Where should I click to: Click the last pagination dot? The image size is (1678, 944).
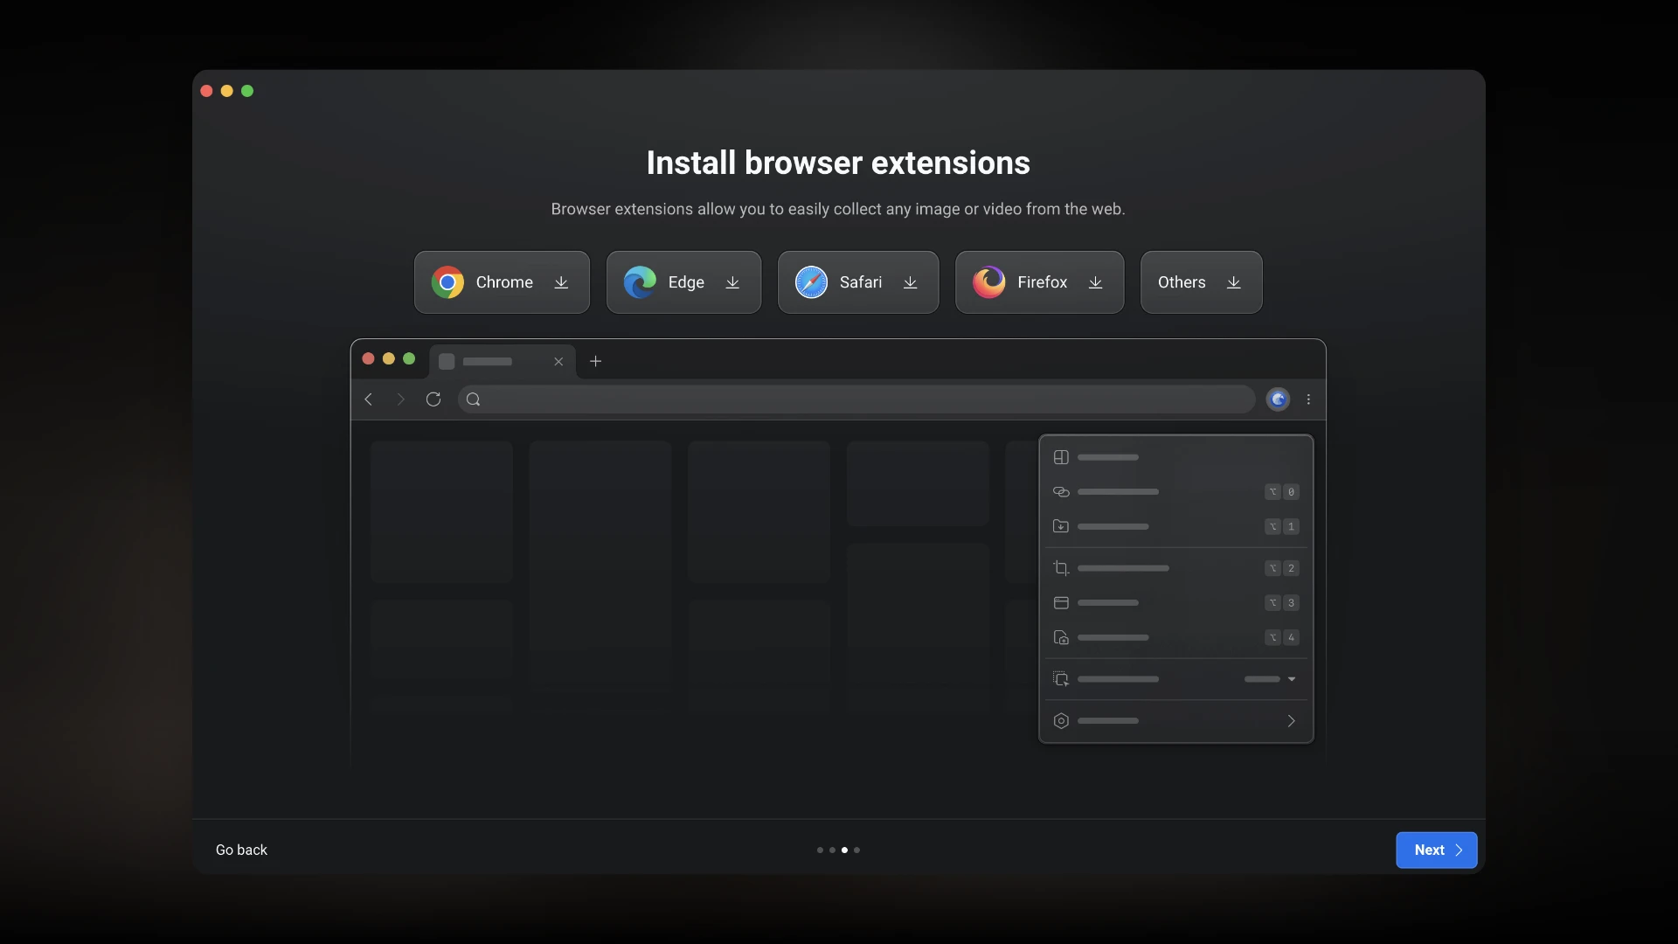pos(856,850)
